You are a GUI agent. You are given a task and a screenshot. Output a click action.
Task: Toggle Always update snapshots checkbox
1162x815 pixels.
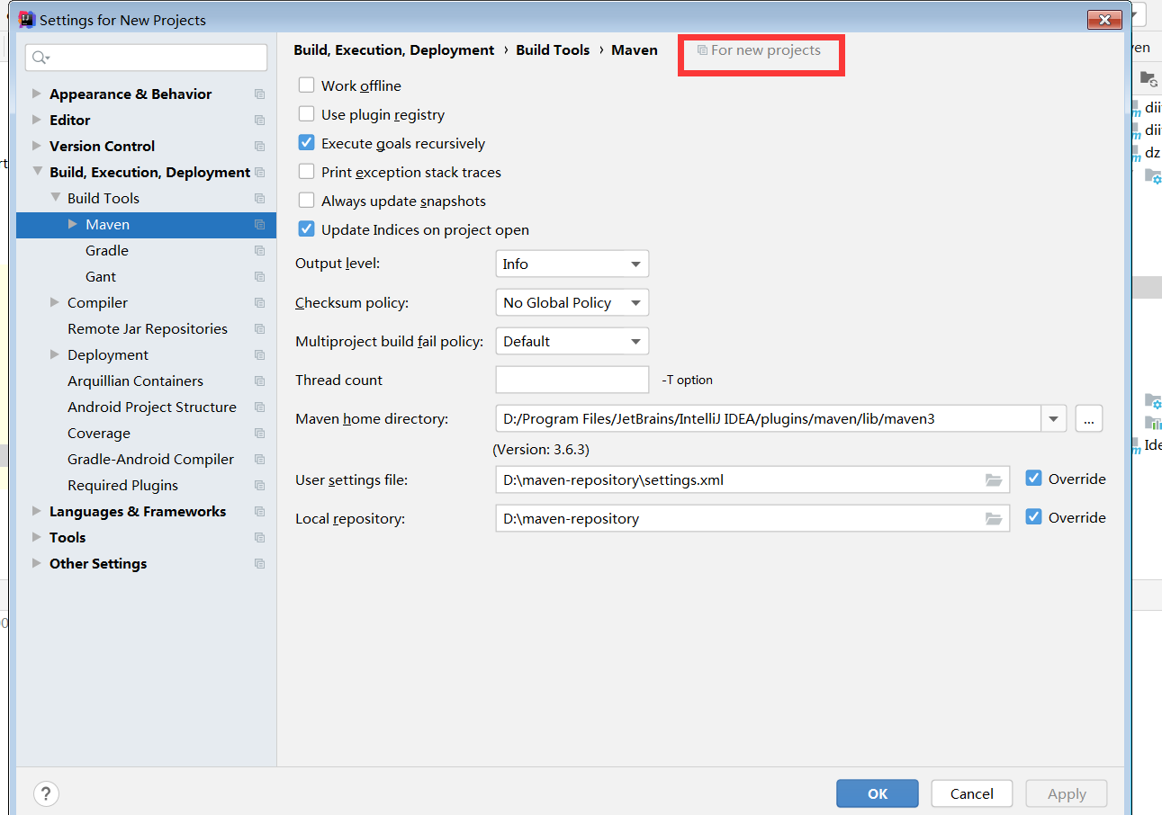pos(306,201)
